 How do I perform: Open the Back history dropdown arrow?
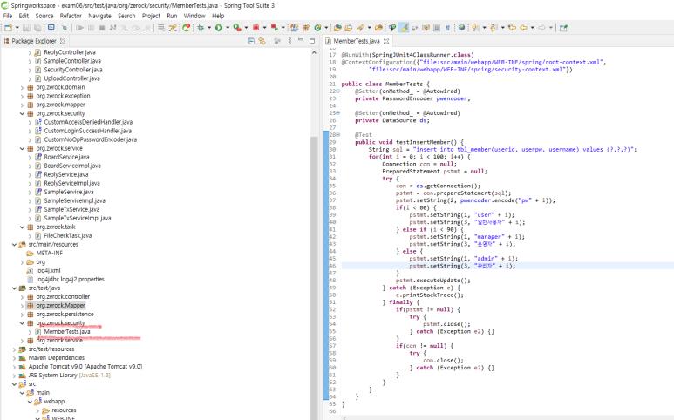532,28
